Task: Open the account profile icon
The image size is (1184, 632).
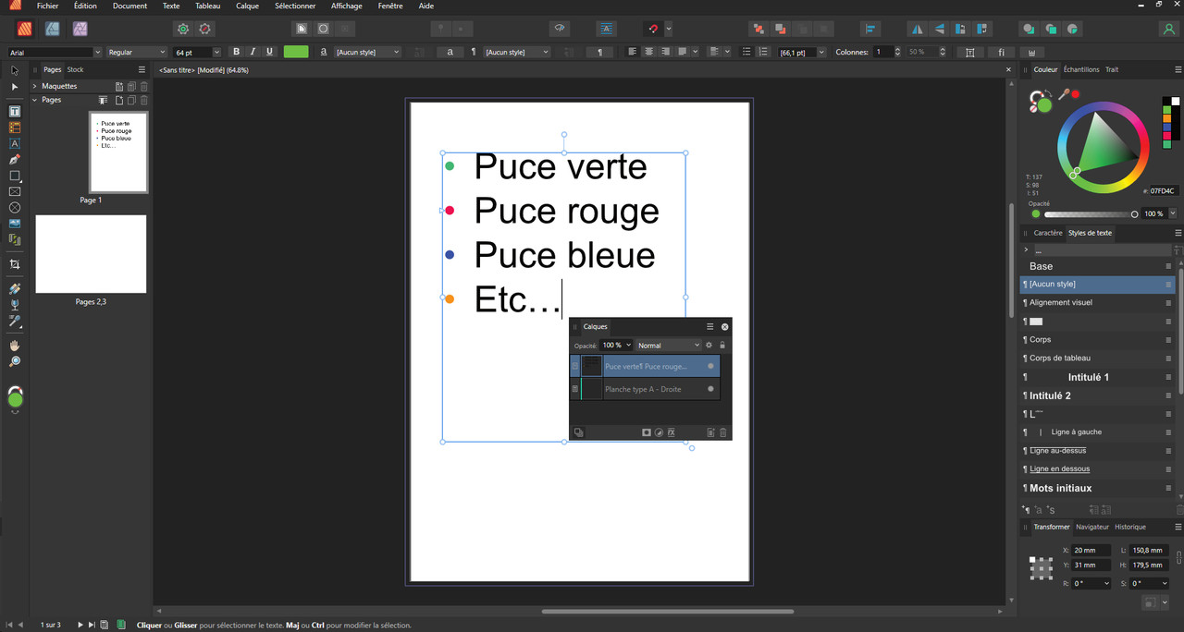Action: click(x=1169, y=29)
